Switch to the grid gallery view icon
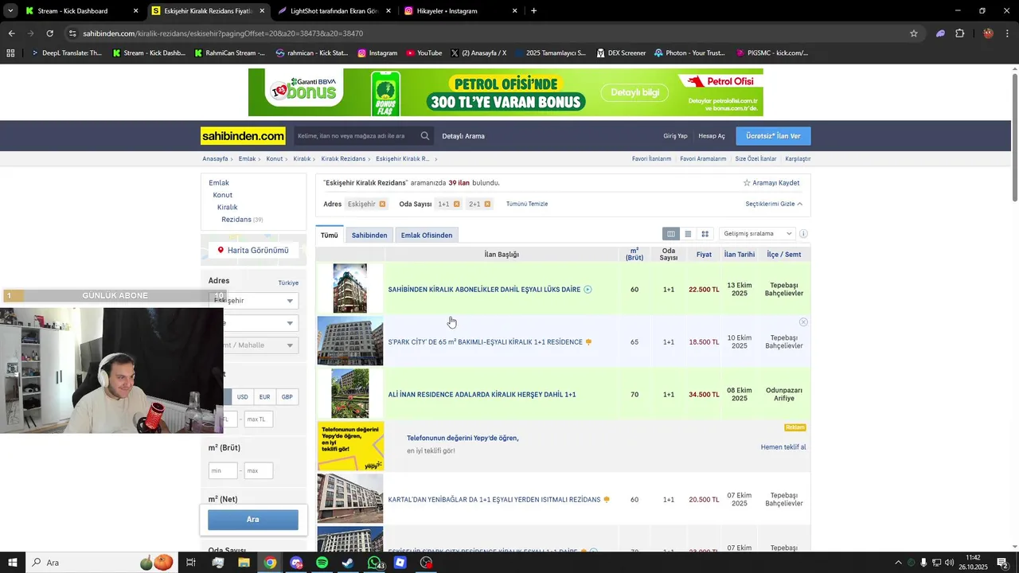 point(705,234)
